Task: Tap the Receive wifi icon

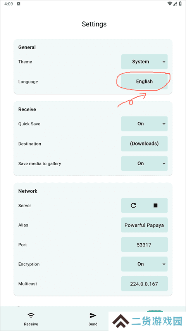Action: pyautogui.click(x=31, y=315)
